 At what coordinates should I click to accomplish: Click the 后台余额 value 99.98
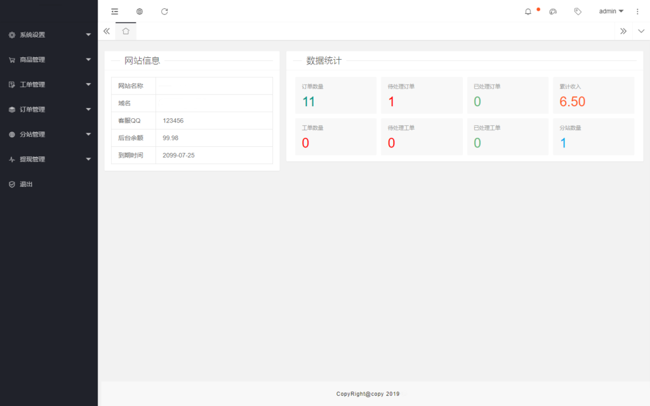pos(170,139)
